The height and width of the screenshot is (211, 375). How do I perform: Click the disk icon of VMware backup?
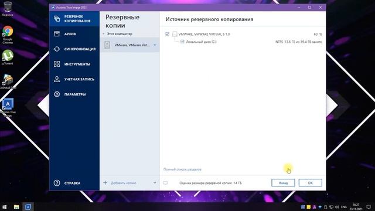click(x=107, y=45)
